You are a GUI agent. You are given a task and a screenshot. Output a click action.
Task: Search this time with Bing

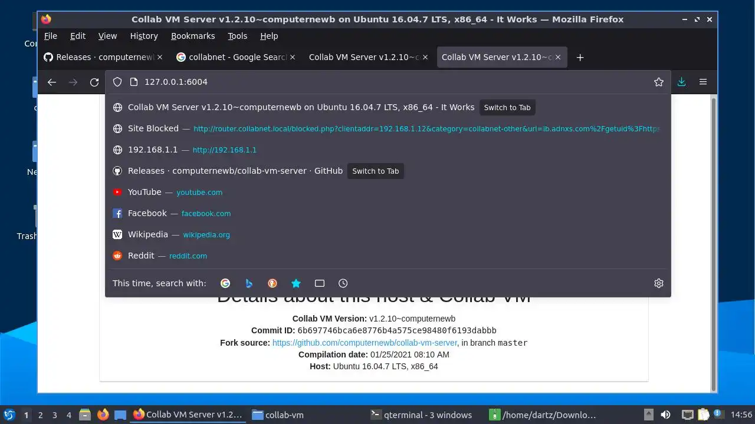(x=249, y=283)
